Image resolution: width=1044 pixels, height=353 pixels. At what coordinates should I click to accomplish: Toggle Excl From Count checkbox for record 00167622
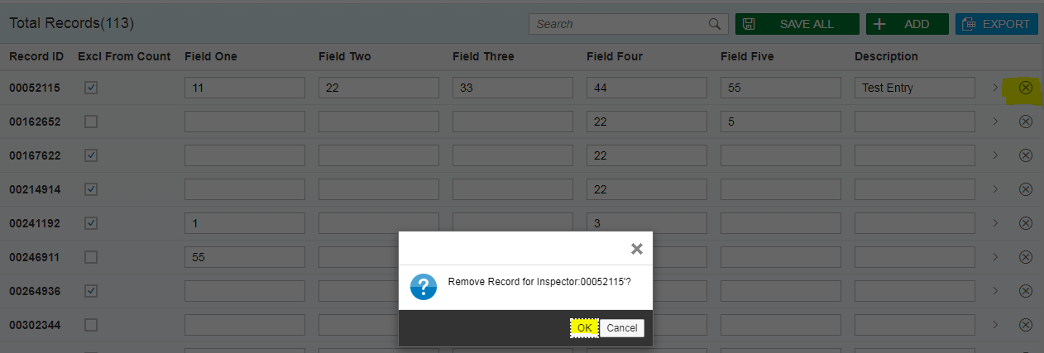(91, 155)
